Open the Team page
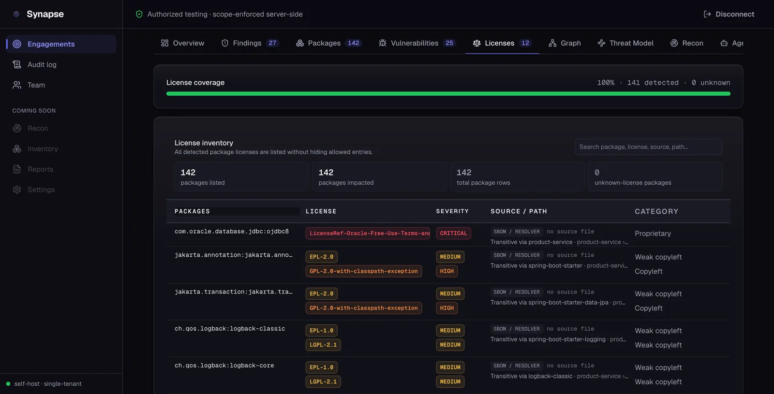This screenshot has width=774, height=394. (61, 85)
